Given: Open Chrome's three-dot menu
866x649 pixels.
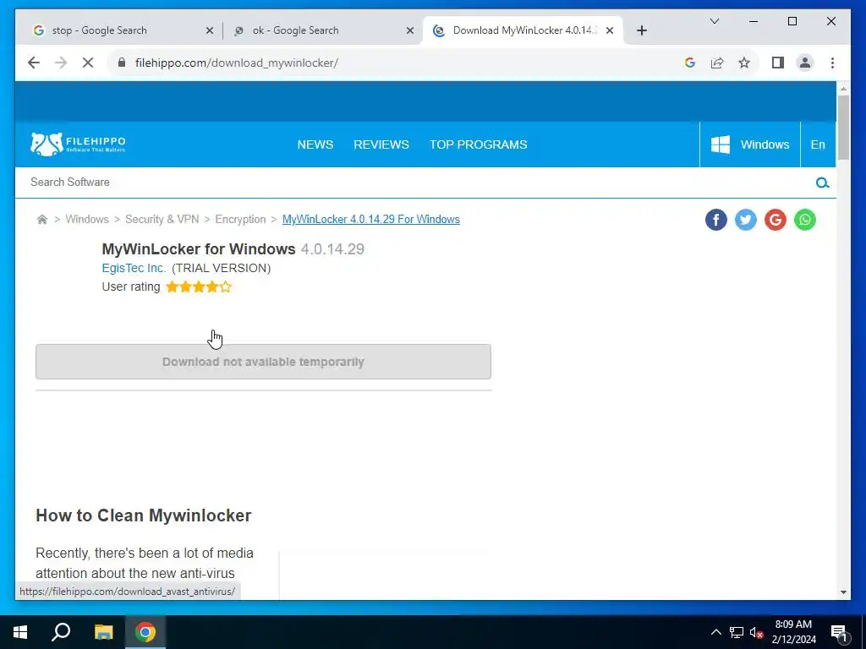Looking at the screenshot, I should 832,63.
